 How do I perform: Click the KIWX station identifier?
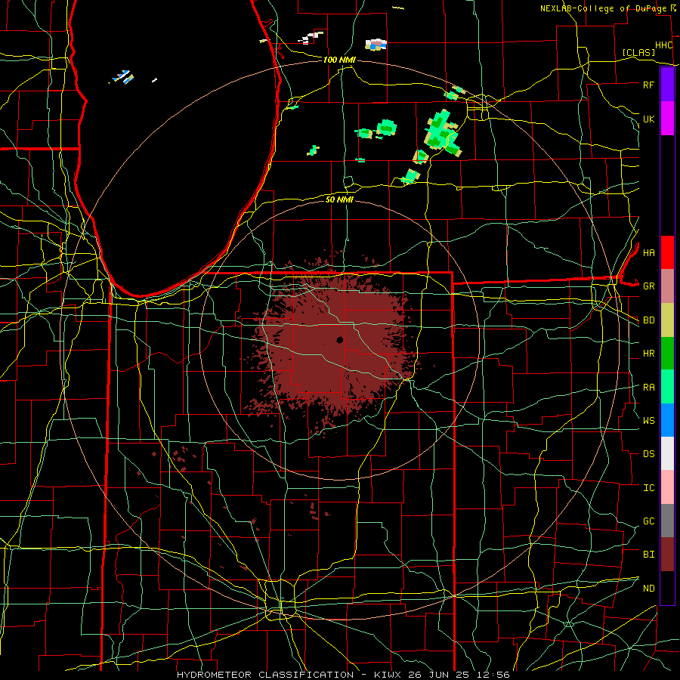(388, 675)
